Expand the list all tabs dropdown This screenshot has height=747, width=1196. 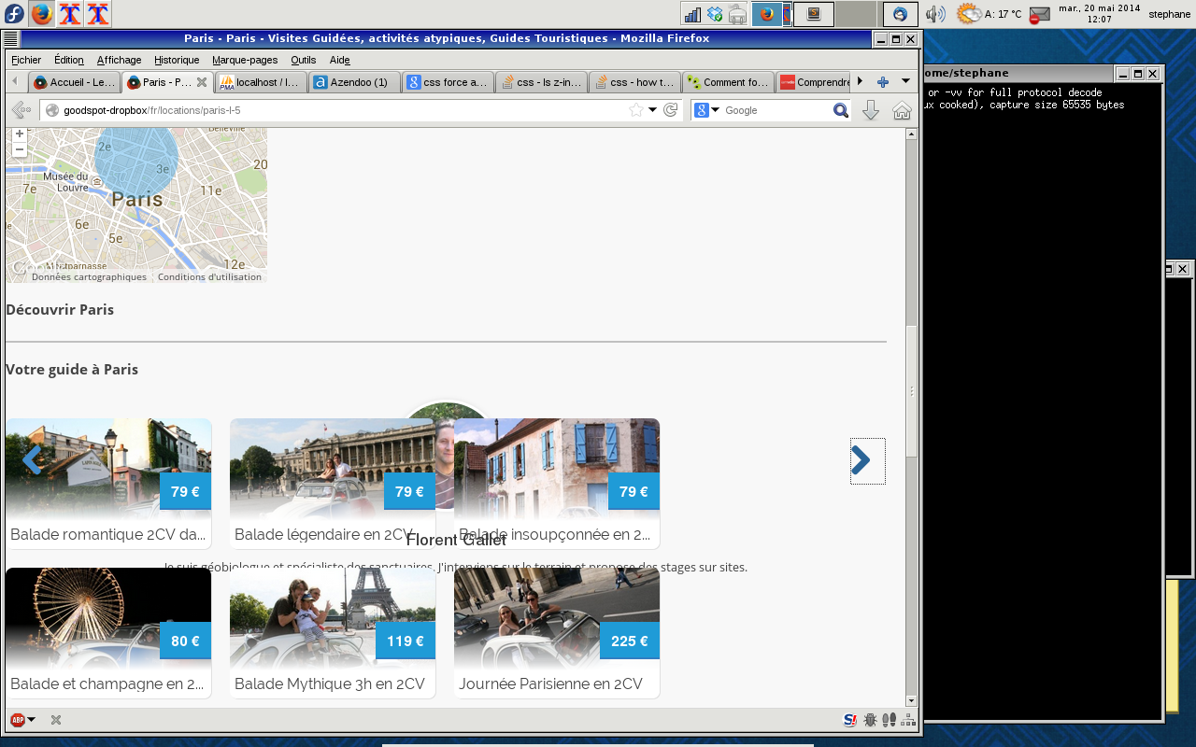point(905,82)
